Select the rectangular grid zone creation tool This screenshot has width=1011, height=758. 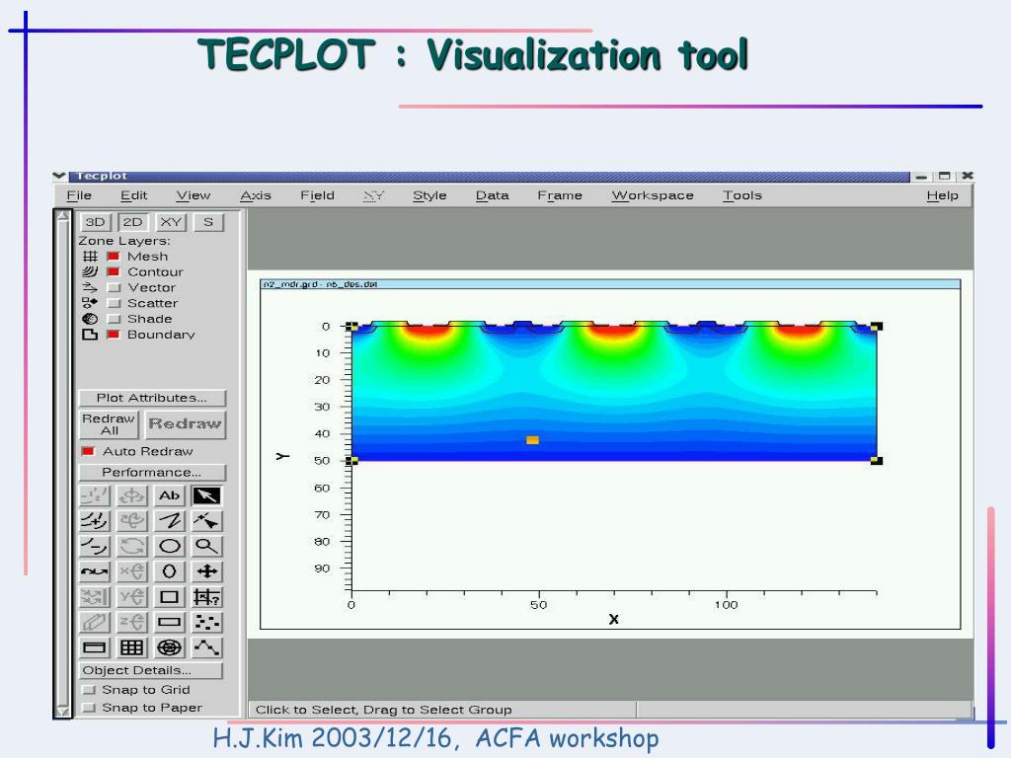[x=131, y=647]
